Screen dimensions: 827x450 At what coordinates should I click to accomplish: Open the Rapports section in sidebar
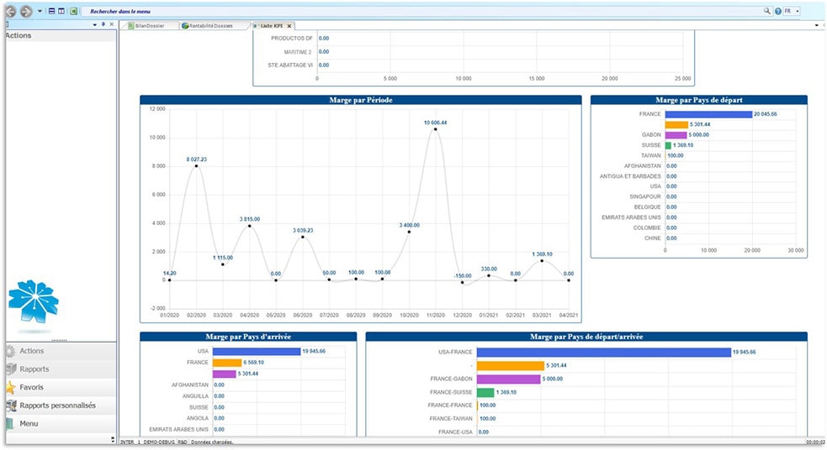point(34,369)
